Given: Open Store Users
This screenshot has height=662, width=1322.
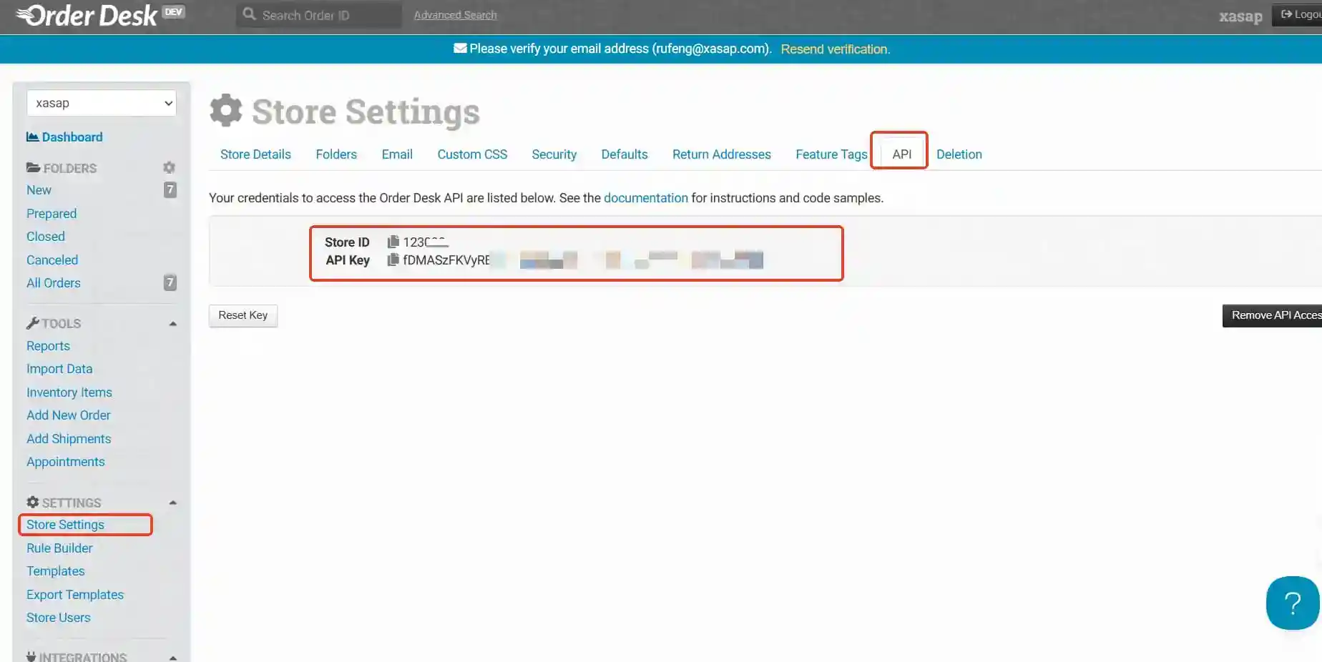Looking at the screenshot, I should pos(59,618).
